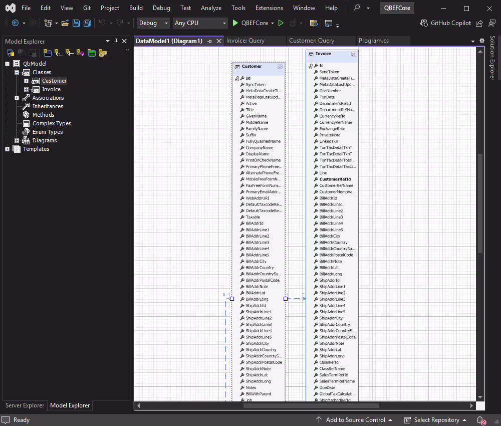
Task: Start debugging with green QBEFCore play button
Action: tap(235, 23)
